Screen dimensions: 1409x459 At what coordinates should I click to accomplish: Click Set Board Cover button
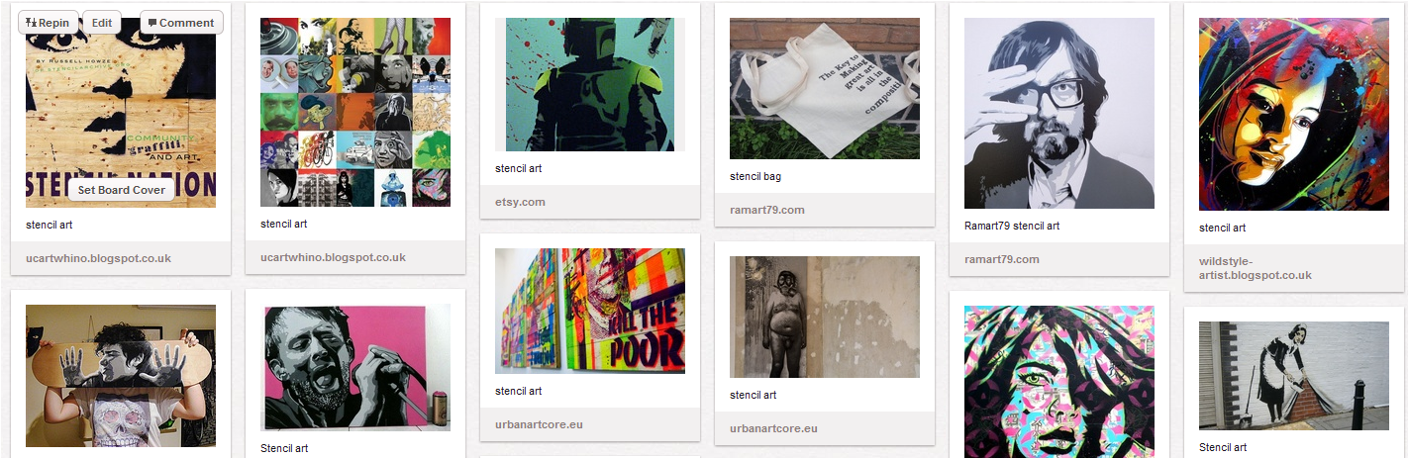coord(122,190)
